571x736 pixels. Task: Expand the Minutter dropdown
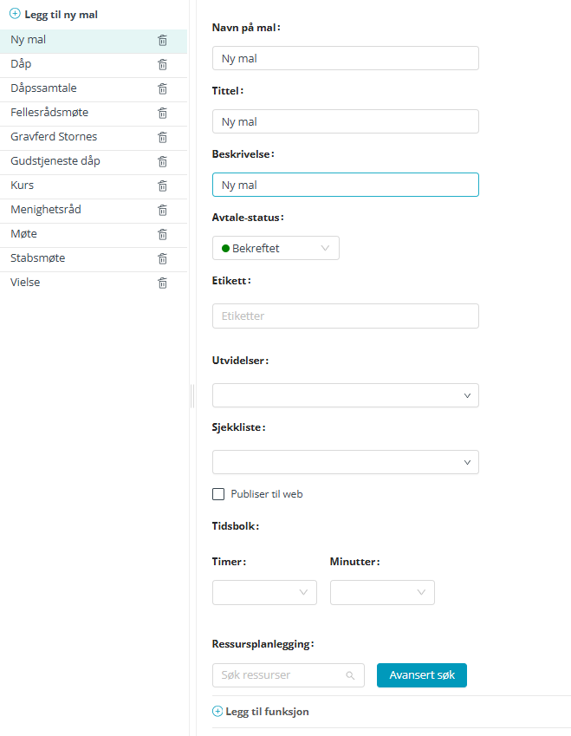tap(382, 592)
